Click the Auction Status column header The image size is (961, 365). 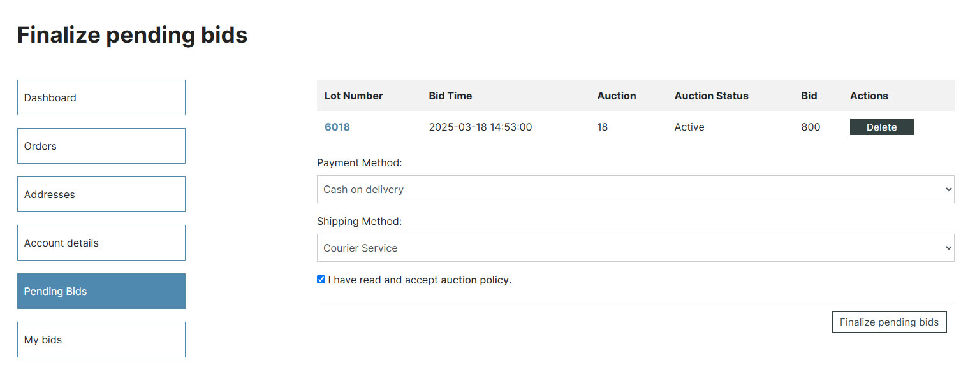click(x=711, y=96)
